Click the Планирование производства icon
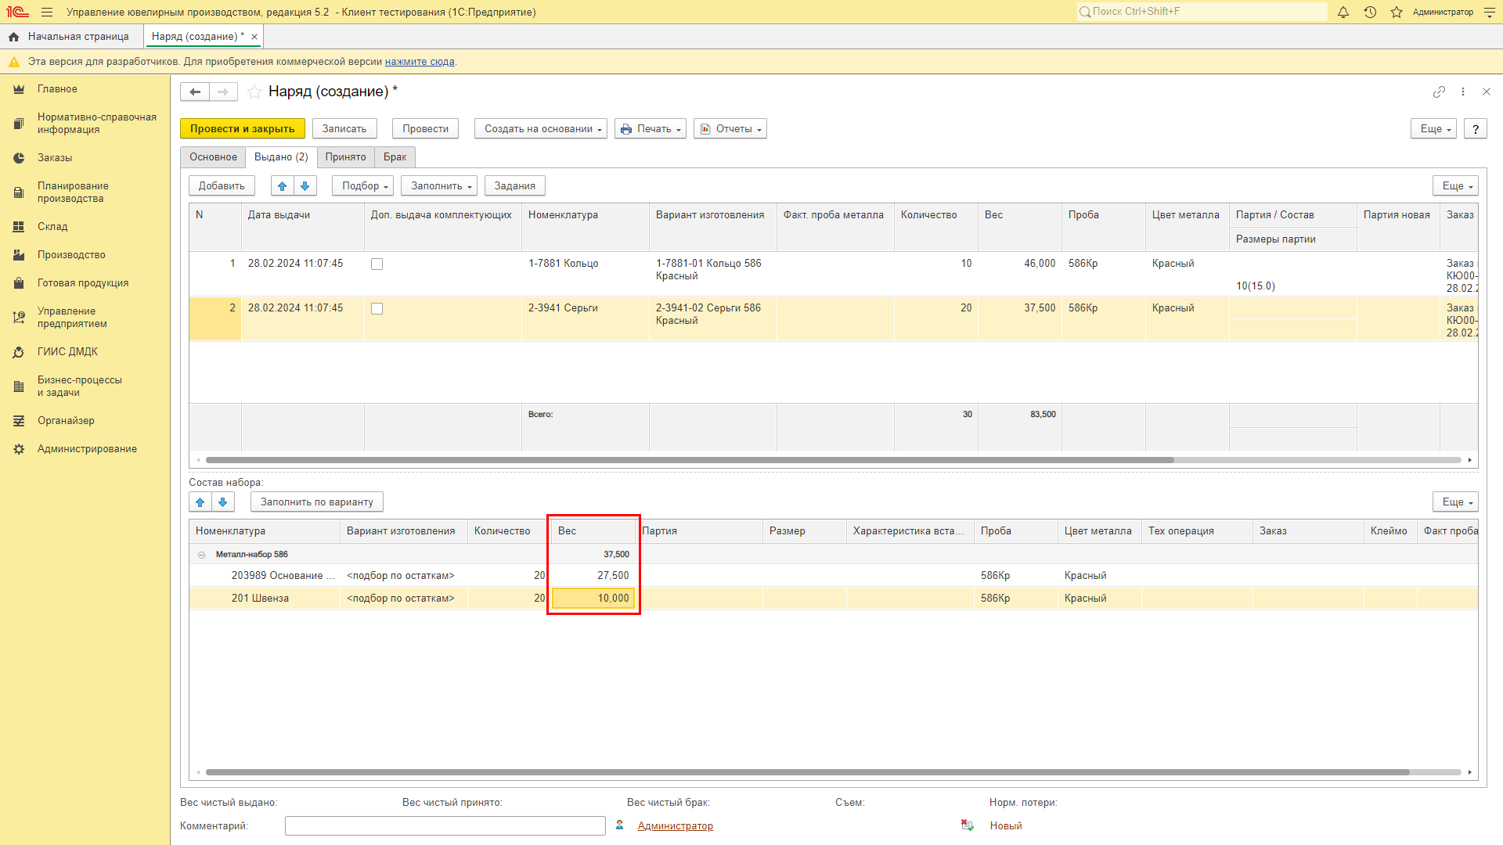Viewport: 1503px width, 845px height. 19,192
